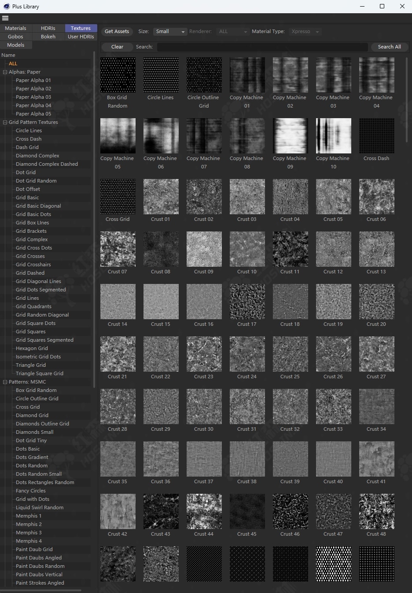Screen dimensions: 412x593
Task: Select Grid Crosshairs in the tree
Action: (33, 265)
